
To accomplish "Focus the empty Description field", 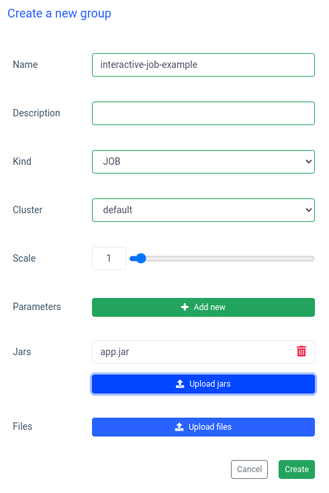I will tap(203, 113).
